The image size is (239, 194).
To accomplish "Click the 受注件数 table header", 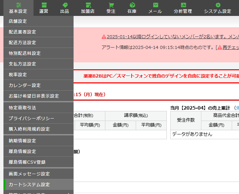I will pos(186,120).
